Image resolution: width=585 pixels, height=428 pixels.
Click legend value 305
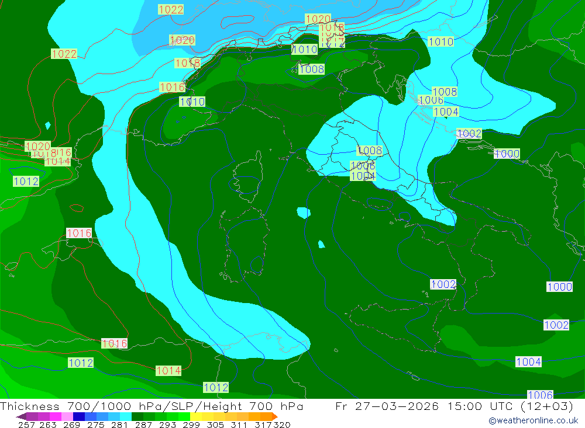215,424
